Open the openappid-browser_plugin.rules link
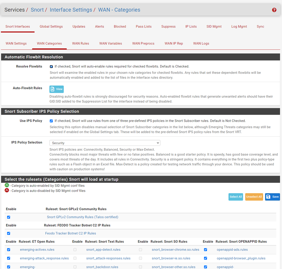This screenshot has height=269, width=282. (241, 258)
